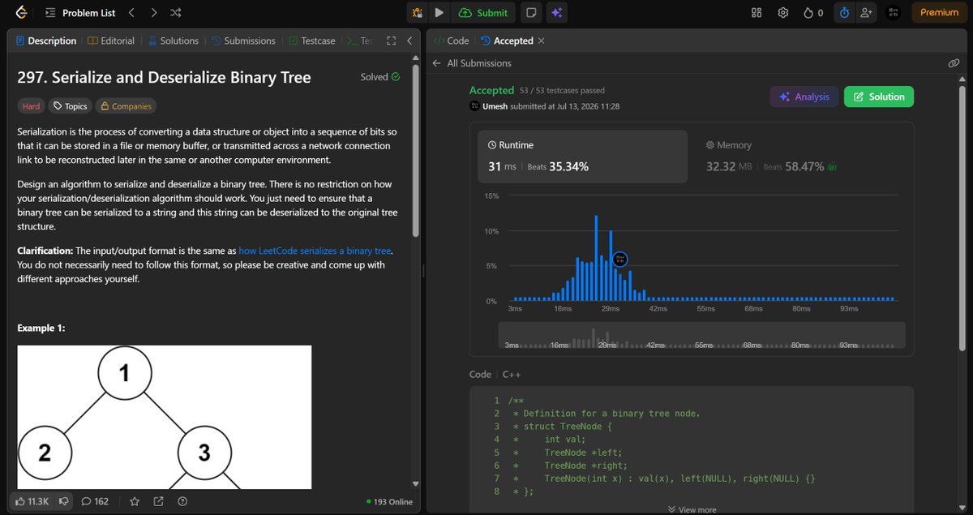The width and height of the screenshot is (973, 515).
Task: Open 'how LeetCode serializes a binary tree' link
Action: (315, 251)
